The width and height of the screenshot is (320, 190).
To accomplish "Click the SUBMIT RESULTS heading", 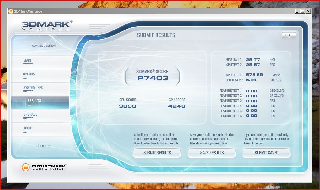I will pyautogui.click(x=156, y=35).
